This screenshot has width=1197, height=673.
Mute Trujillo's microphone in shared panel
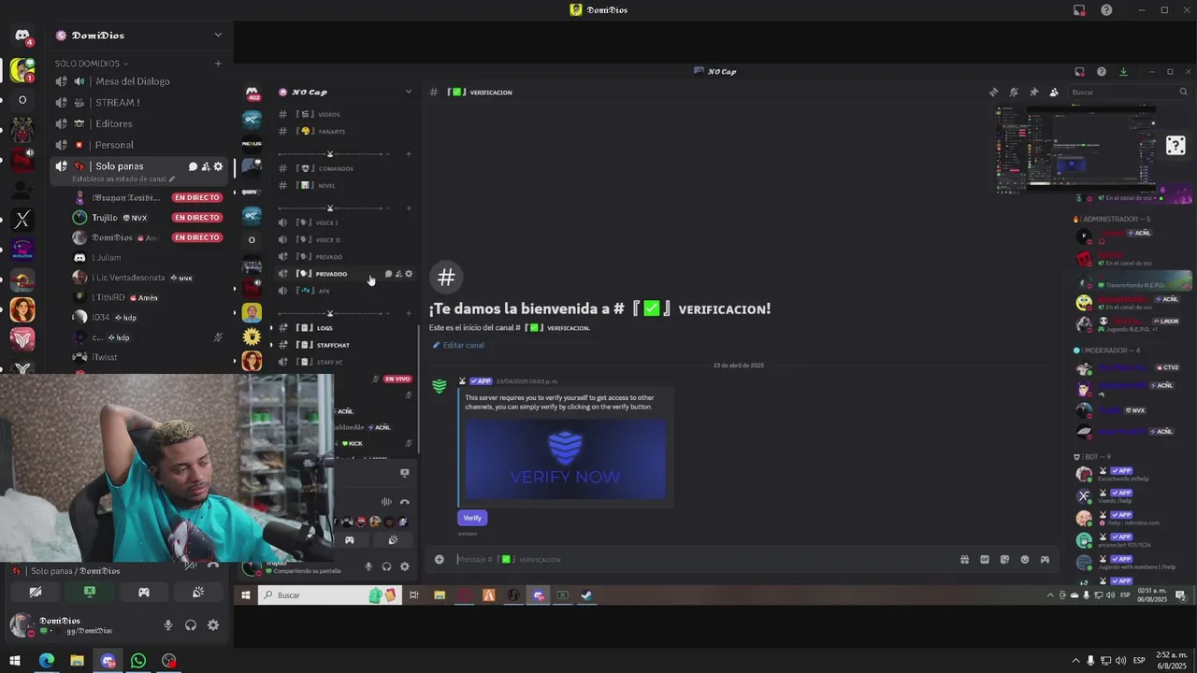point(368,566)
